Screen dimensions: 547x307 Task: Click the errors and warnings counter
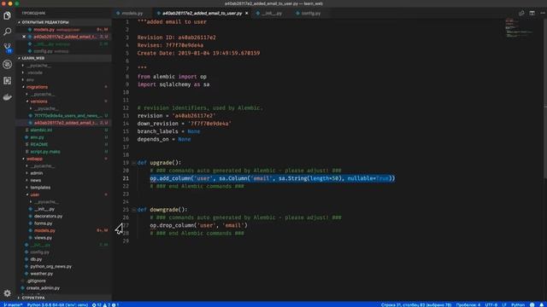click(105, 304)
